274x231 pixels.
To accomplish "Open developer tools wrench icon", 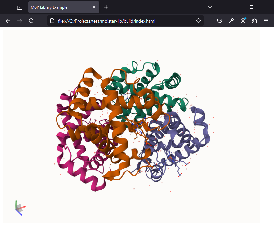I will point(231,21).
